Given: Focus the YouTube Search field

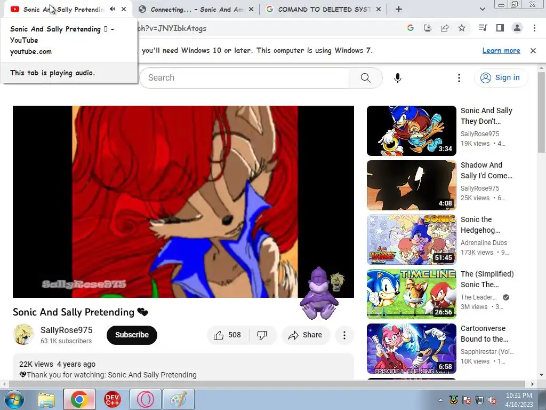Looking at the screenshot, I should [x=244, y=78].
